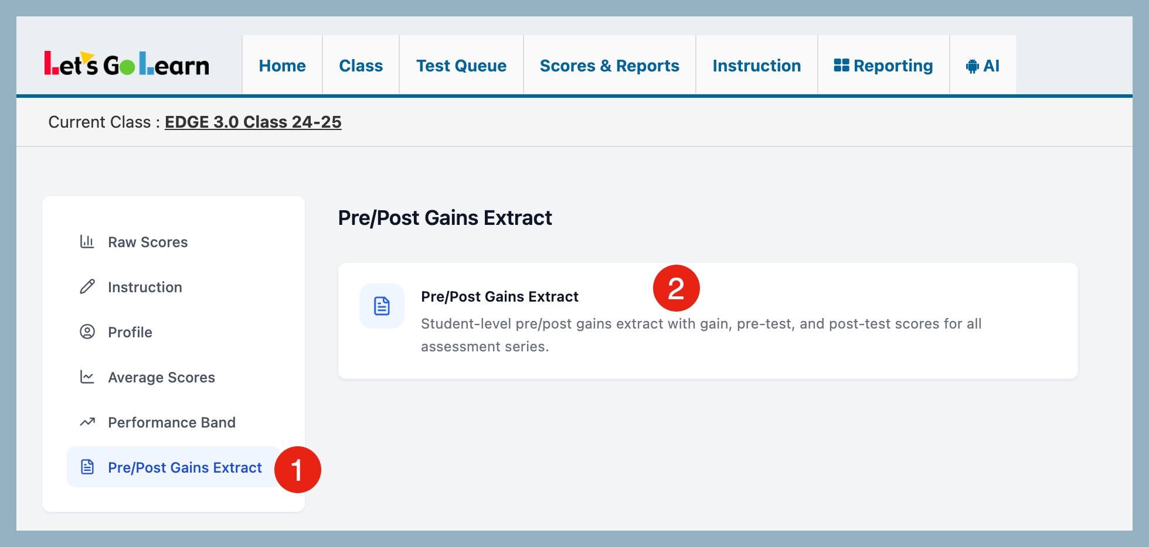Click the document icon on the extract card
Viewport: 1149px width, 547px height.
tap(382, 306)
